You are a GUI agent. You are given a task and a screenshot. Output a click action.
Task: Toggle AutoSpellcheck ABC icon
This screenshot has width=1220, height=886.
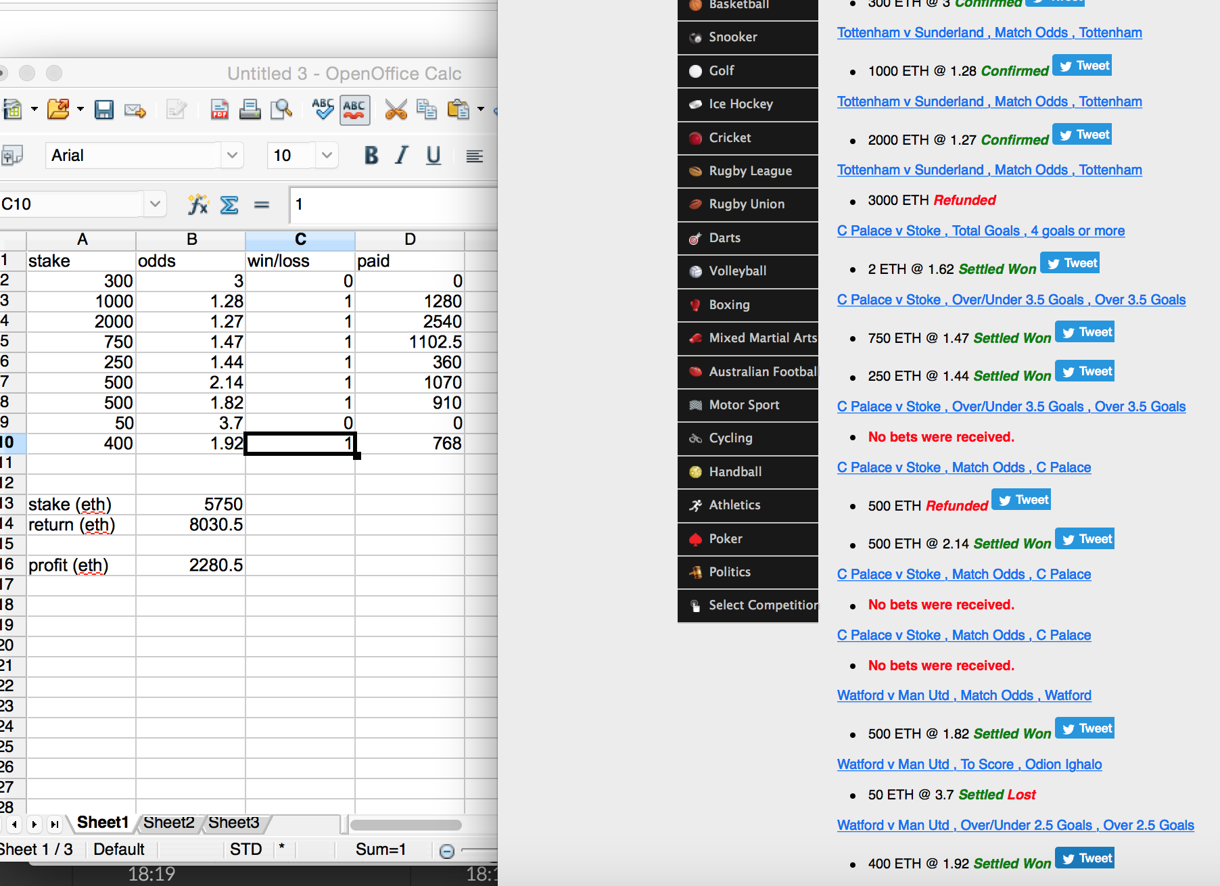[x=354, y=110]
